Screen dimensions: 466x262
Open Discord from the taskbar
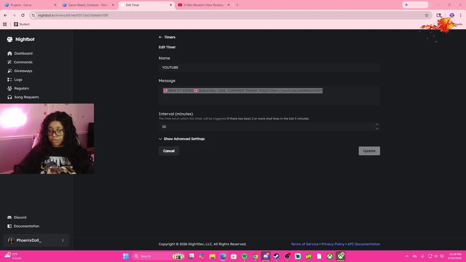click(266, 256)
